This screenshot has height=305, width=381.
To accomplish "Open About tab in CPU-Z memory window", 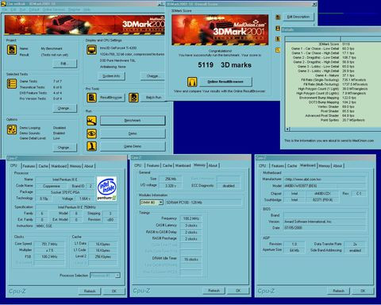I will click(x=214, y=165).
